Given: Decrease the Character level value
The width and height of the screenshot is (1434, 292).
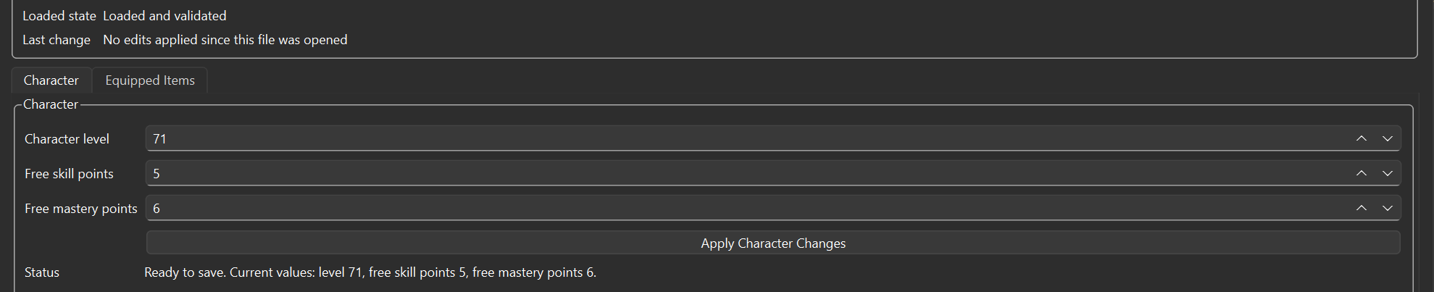Looking at the screenshot, I should point(1387,138).
